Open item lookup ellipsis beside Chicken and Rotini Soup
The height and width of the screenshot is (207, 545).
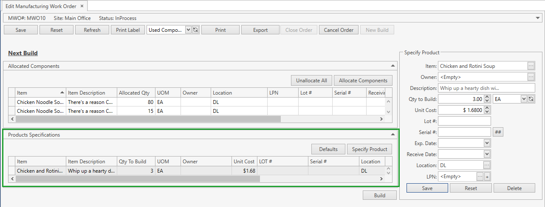(x=531, y=66)
